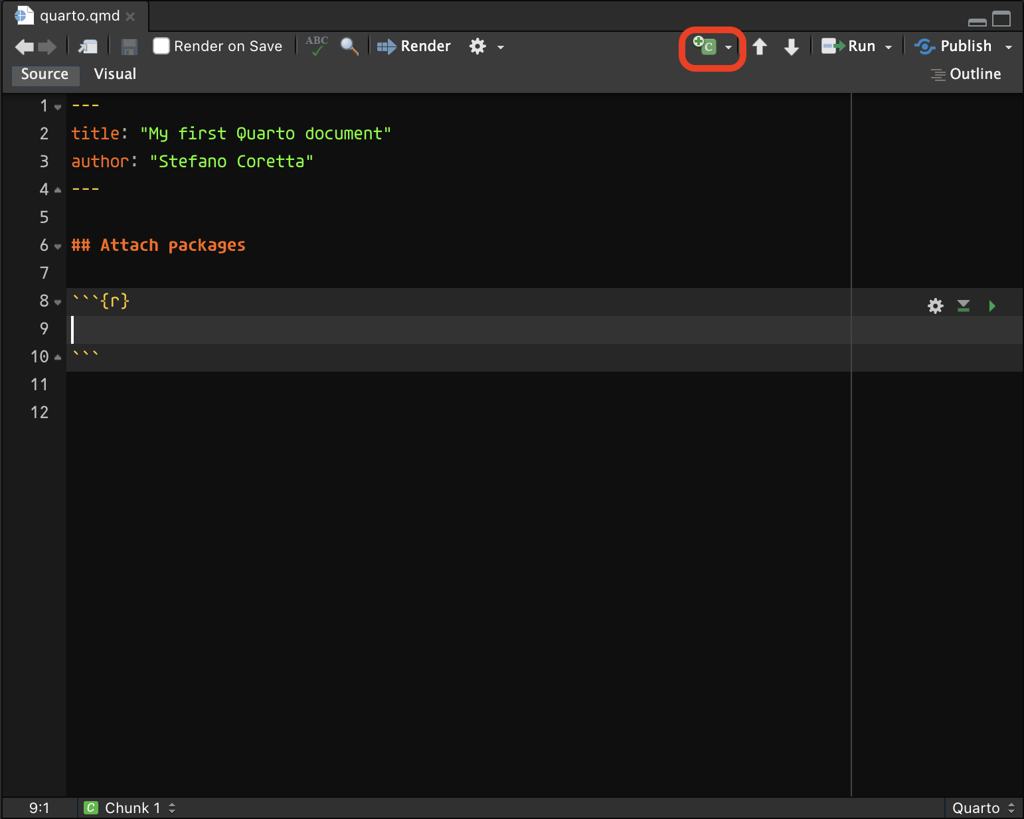Open insert chunk language dropdown

pyautogui.click(x=728, y=47)
